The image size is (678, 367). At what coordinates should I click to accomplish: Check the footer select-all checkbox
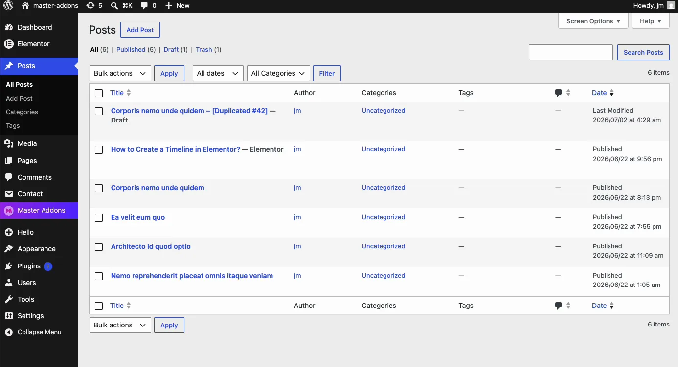click(x=99, y=306)
